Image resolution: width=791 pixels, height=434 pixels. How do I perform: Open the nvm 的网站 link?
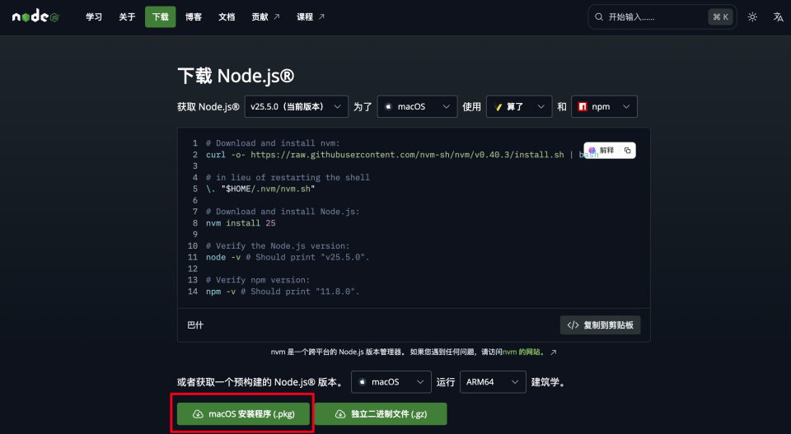(524, 352)
